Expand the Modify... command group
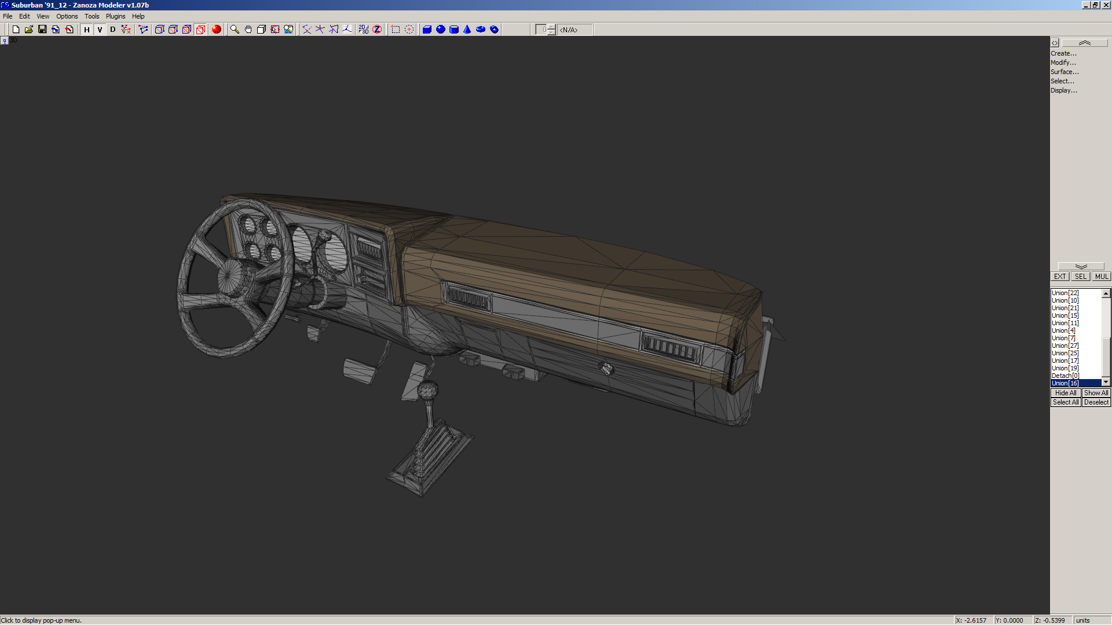This screenshot has width=1112, height=625. tap(1063, 62)
